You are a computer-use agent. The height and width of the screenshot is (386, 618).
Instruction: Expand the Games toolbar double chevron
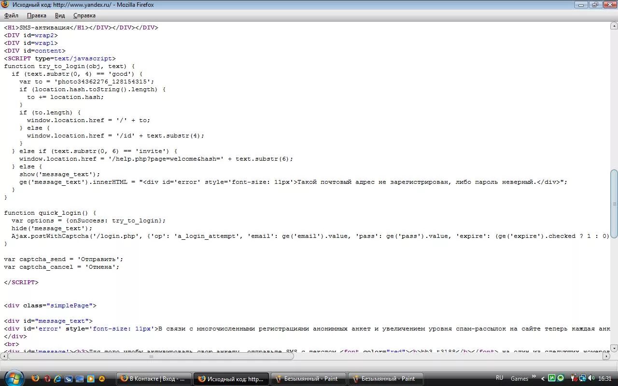click(x=534, y=377)
